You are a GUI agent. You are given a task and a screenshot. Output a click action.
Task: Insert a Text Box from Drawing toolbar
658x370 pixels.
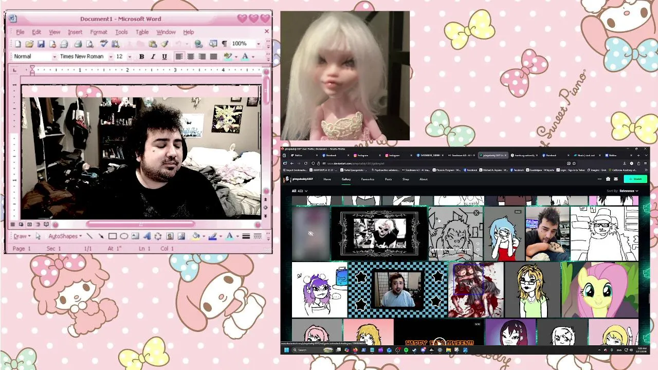coord(135,236)
